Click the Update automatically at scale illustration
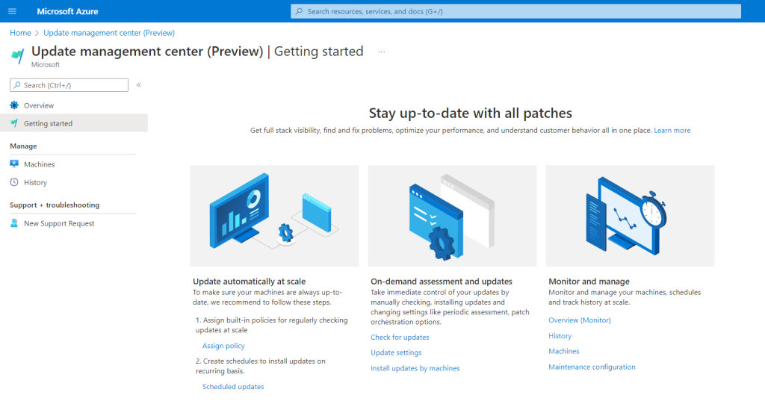 pyautogui.click(x=274, y=216)
